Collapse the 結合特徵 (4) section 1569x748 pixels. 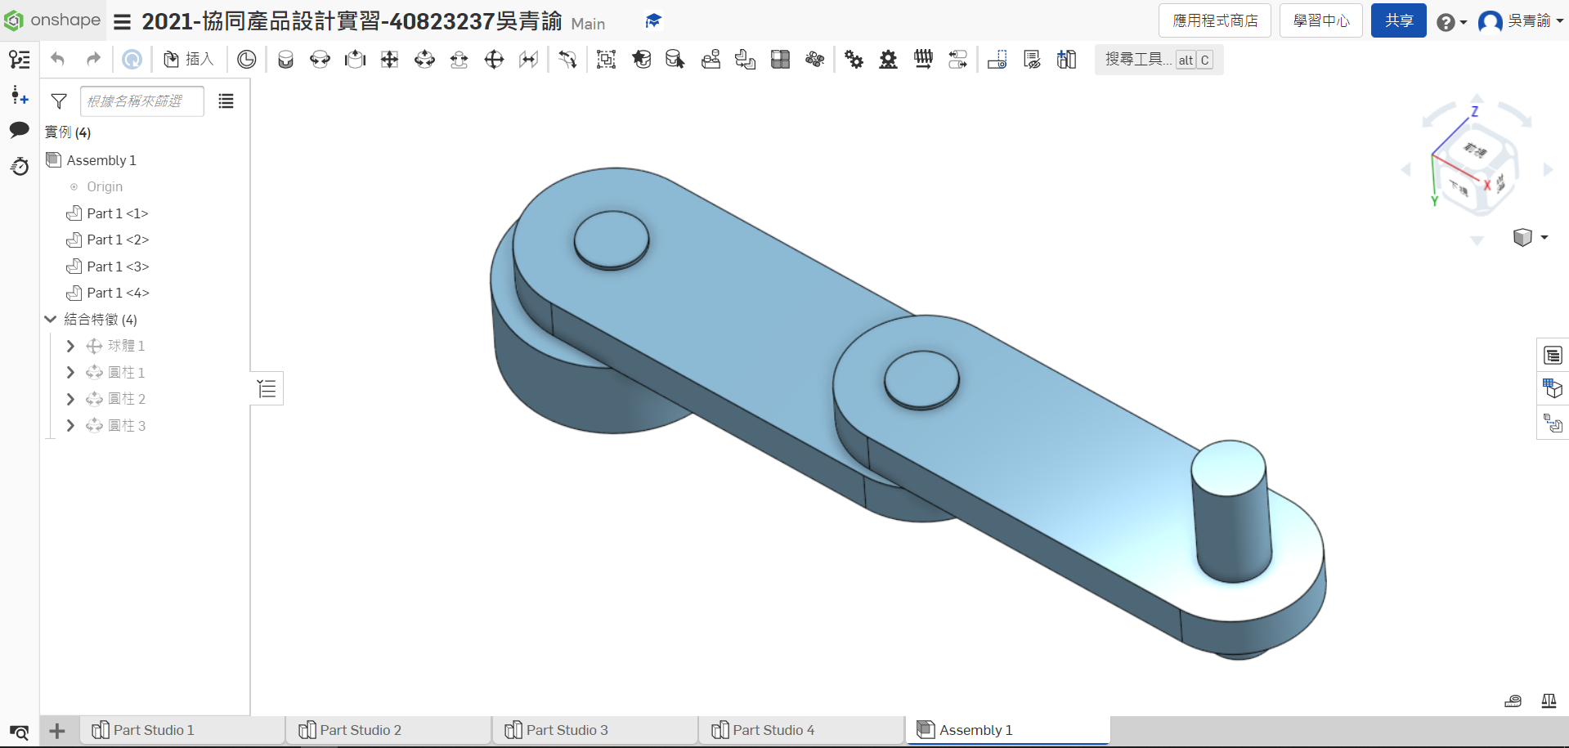point(51,320)
